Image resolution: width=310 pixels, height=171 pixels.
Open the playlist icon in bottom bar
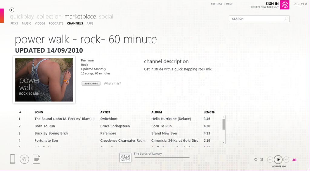pos(36,159)
